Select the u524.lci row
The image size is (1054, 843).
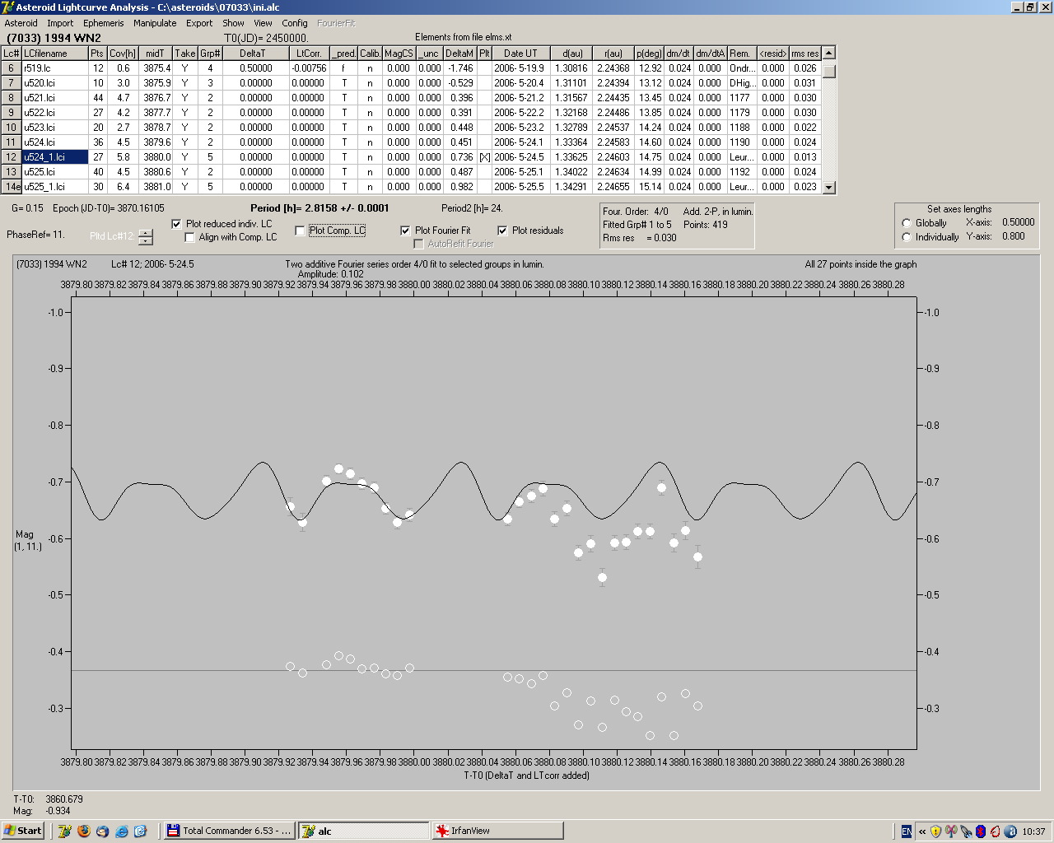[412, 142]
